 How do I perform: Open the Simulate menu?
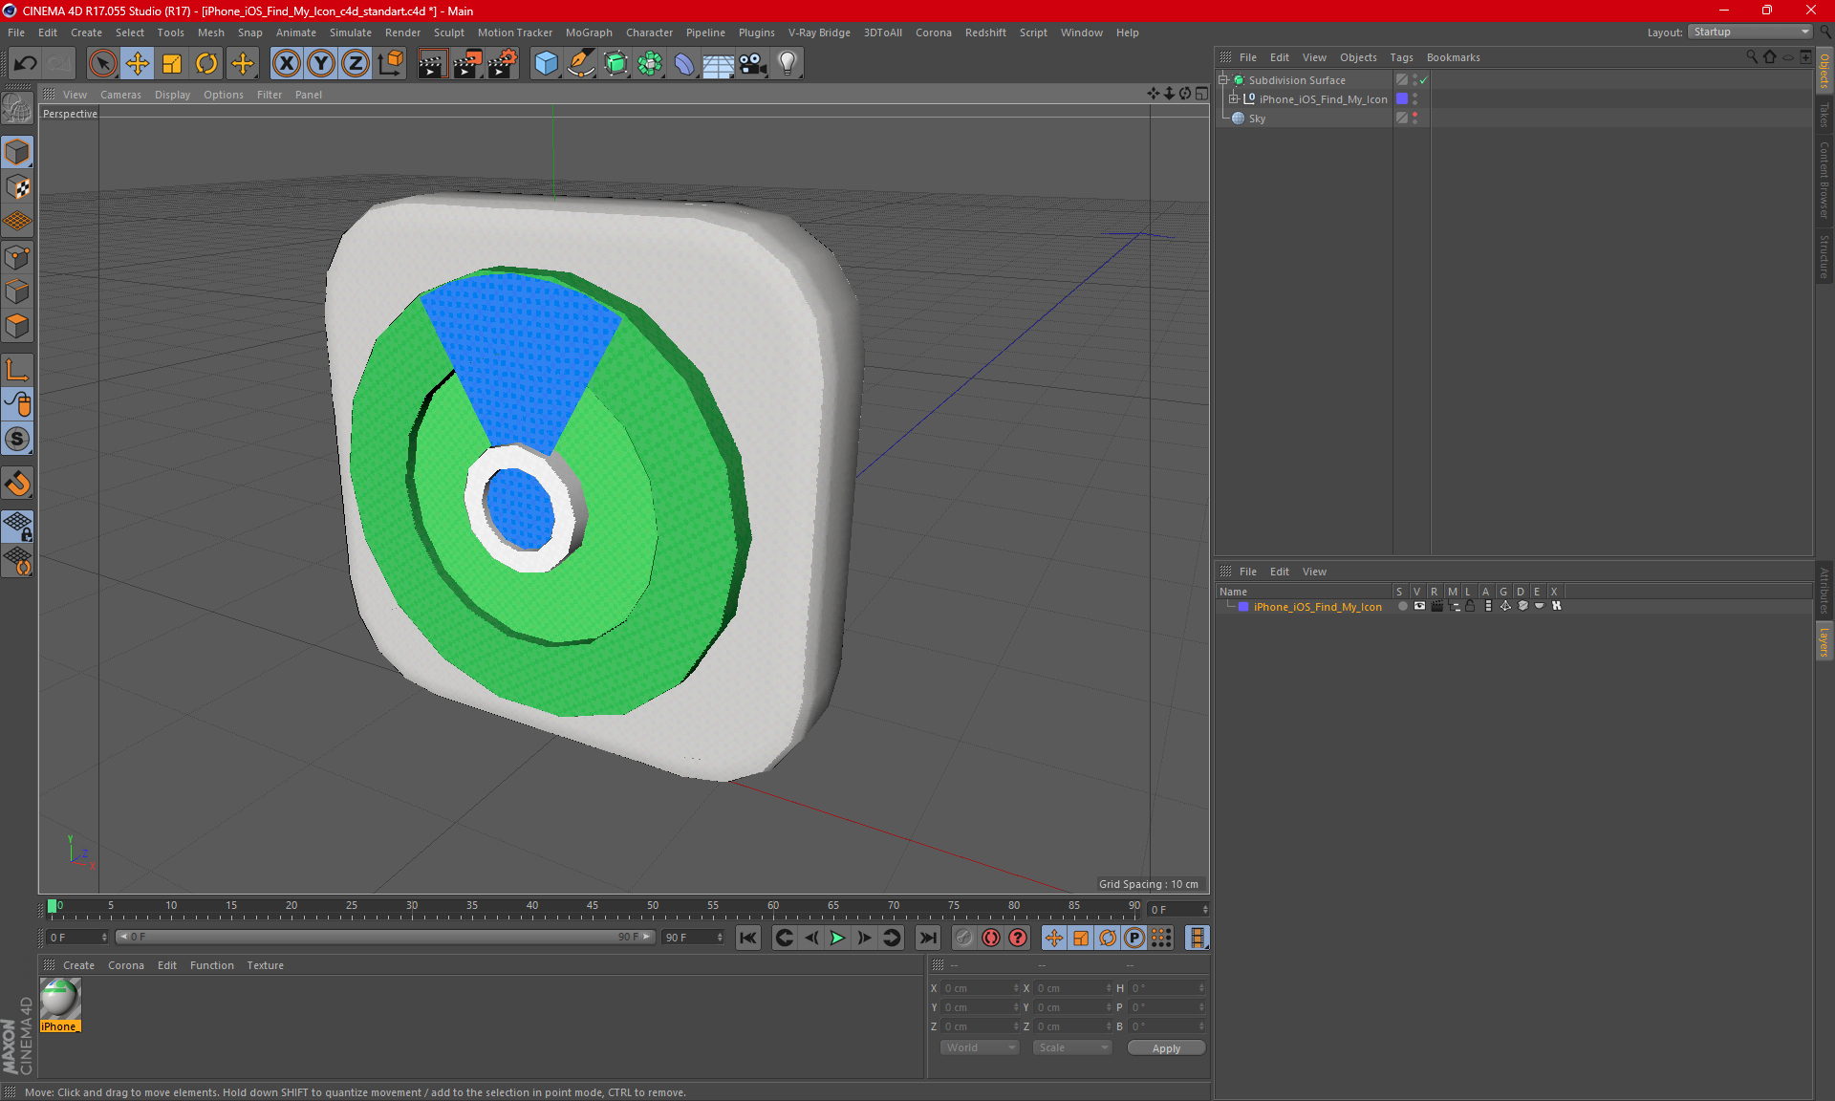[x=351, y=32]
